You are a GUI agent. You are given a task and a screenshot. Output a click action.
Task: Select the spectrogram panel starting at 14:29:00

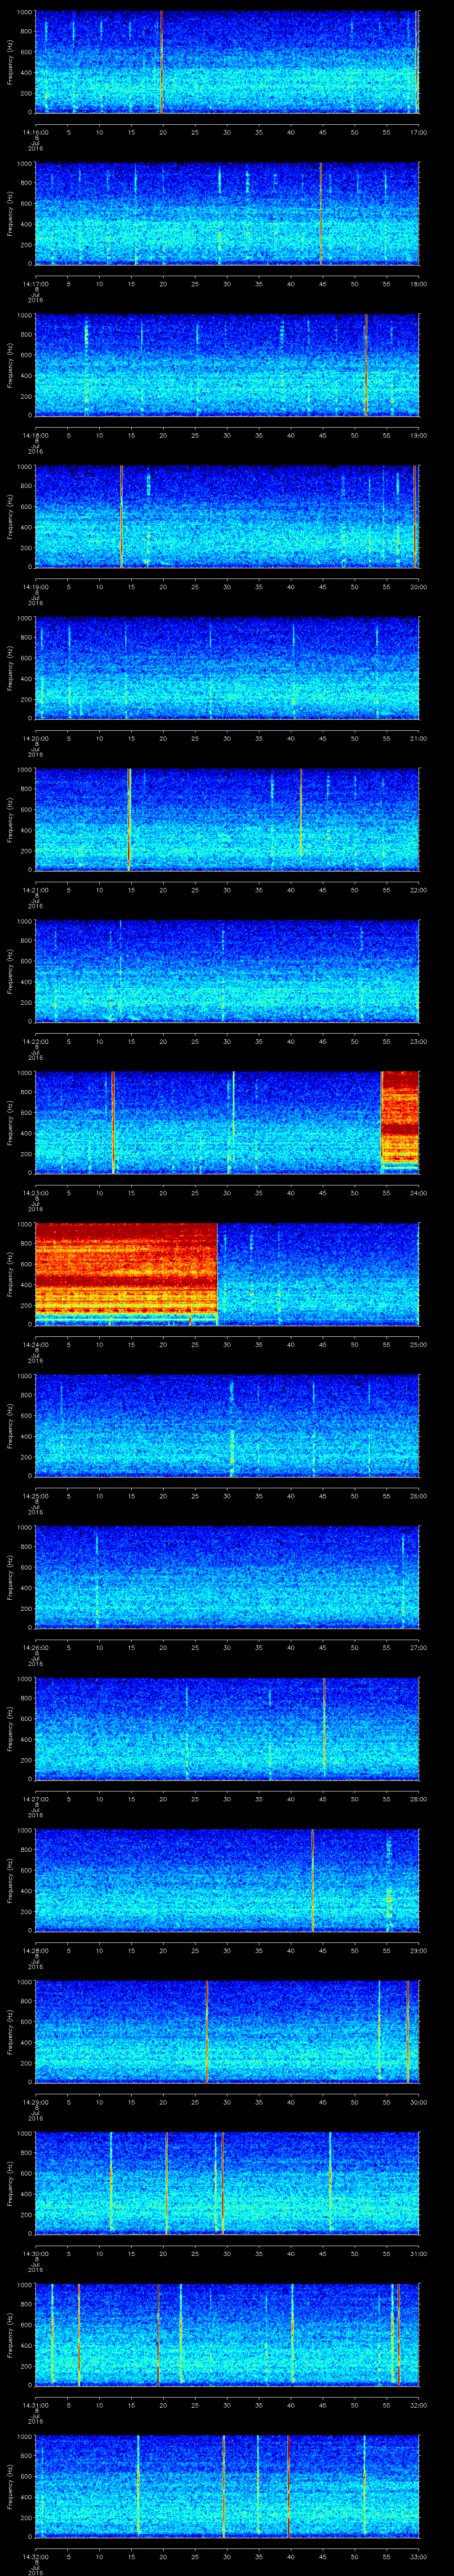(x=227, y=2033)
